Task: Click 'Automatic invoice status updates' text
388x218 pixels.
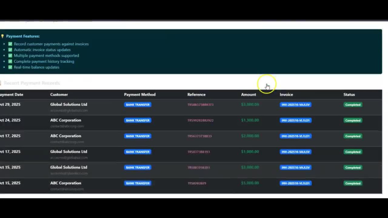Action: click(42, 50)
